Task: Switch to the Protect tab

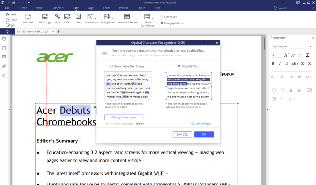Action: coord(124,8)
